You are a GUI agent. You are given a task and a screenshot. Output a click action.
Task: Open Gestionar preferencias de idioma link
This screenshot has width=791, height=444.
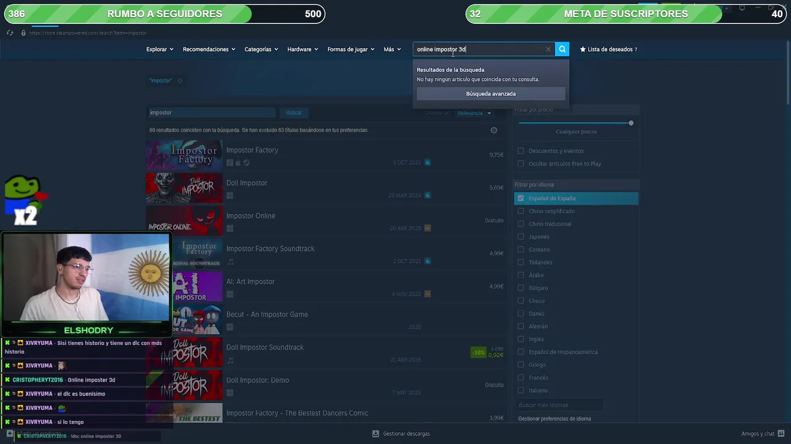coord(554,419)
